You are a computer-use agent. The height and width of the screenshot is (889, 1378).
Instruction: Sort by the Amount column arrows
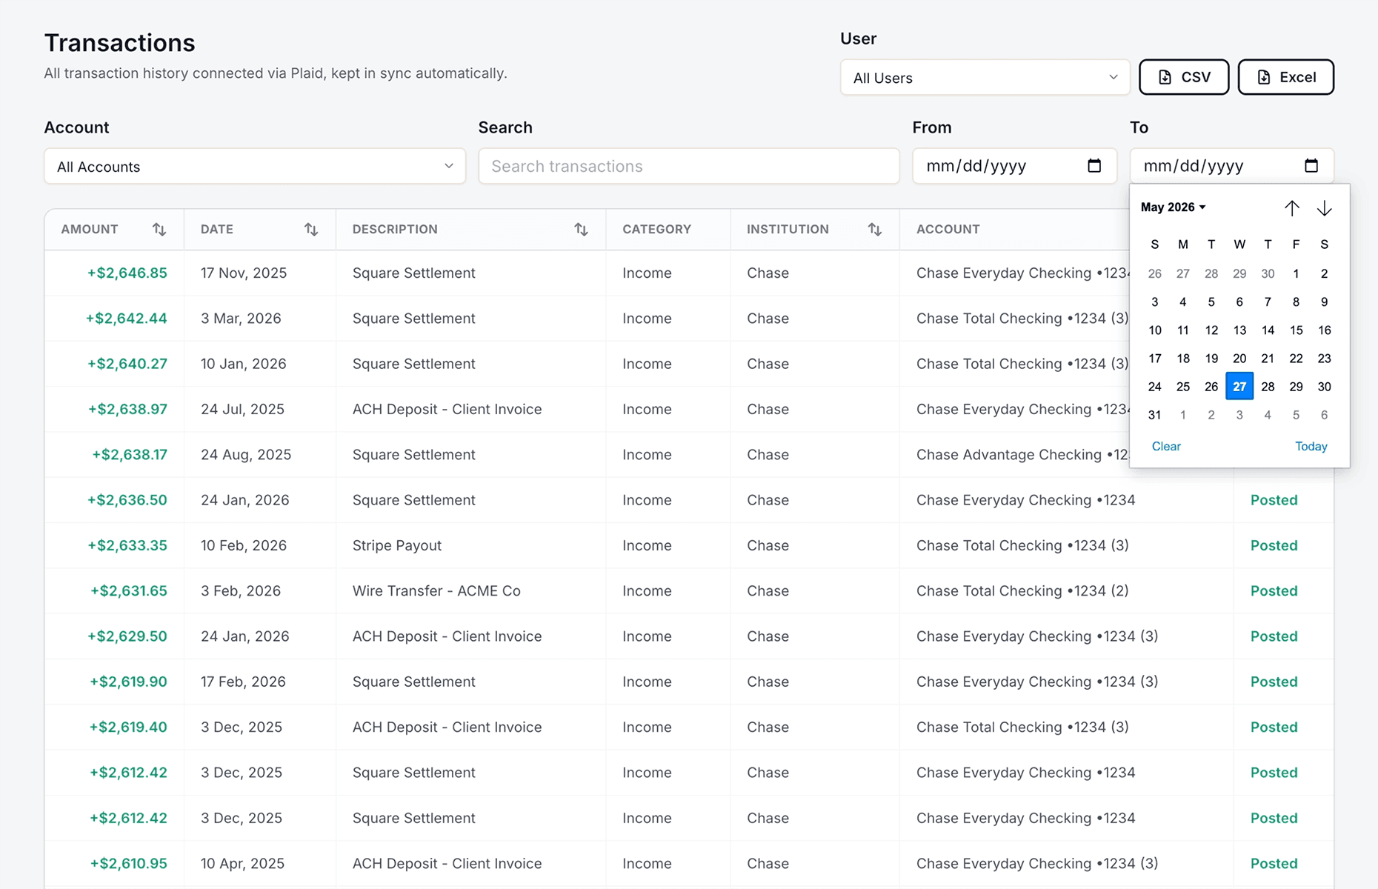(159, 230)
